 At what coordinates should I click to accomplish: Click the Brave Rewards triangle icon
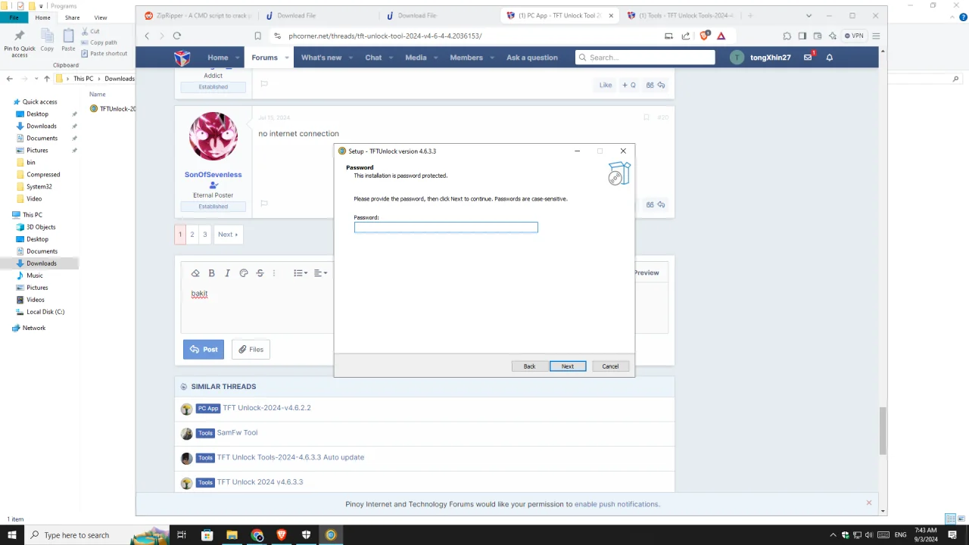point(721,36)
